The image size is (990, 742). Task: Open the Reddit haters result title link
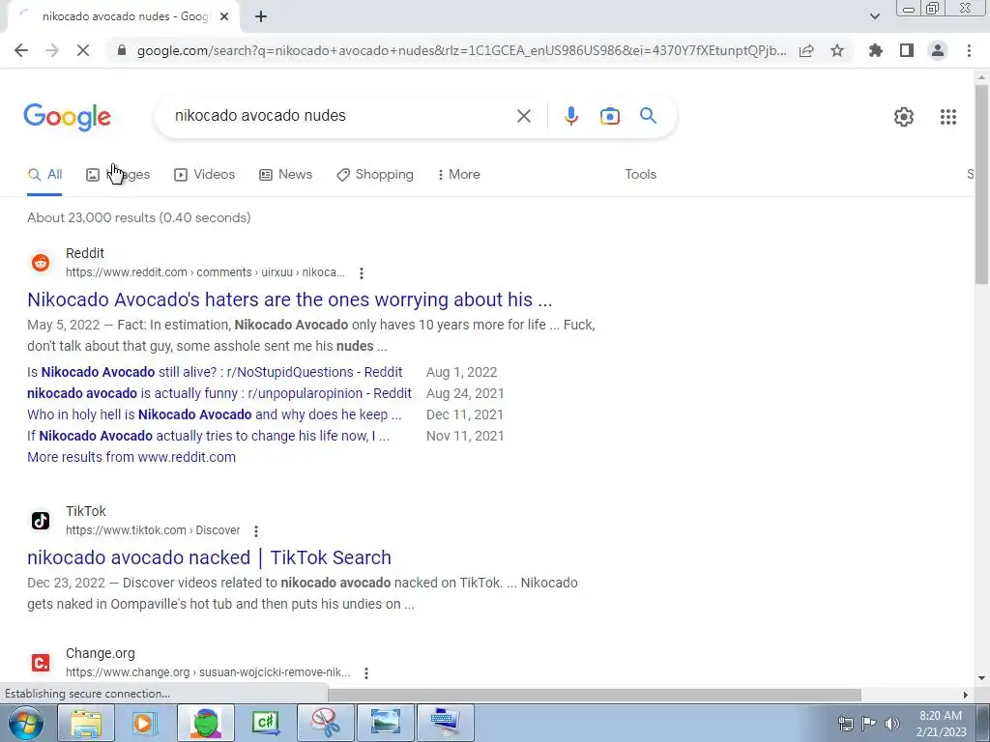290,300
